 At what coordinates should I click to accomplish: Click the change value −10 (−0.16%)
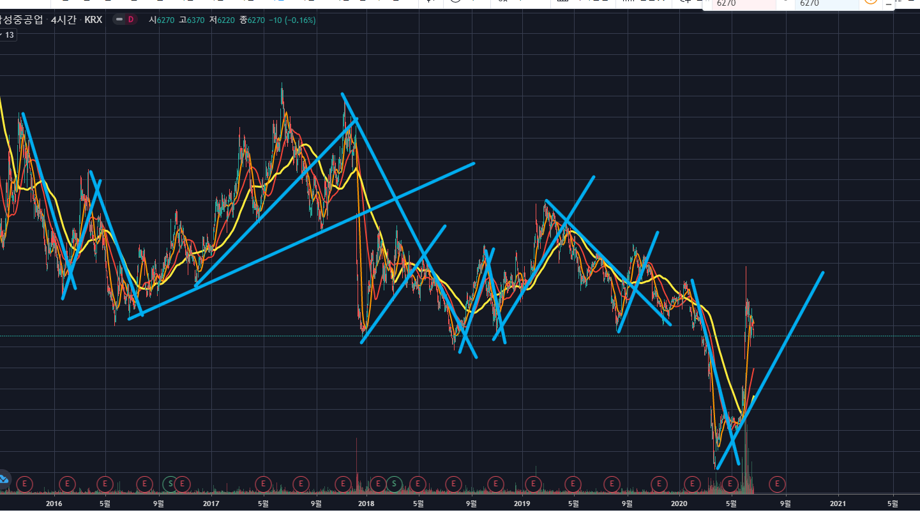pos(292,20)
